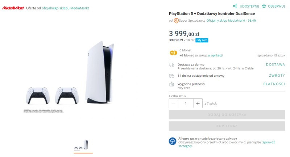Expand the ZWROTY section
Image resolution: width=290 pixels, height=157 pixels.
click(x=277, y=76)
